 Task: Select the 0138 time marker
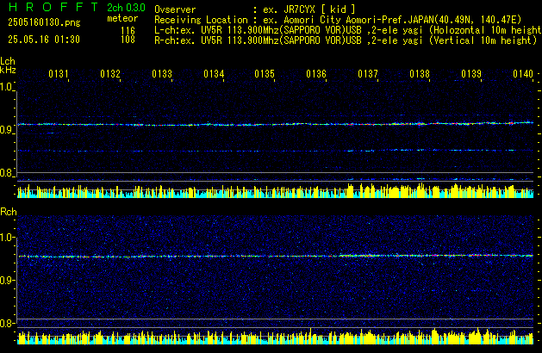(420, 74)
